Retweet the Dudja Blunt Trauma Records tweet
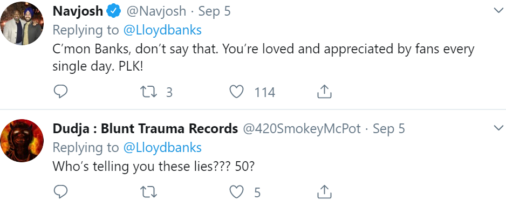This screenshot has height=200, width=506. point(149,192)
